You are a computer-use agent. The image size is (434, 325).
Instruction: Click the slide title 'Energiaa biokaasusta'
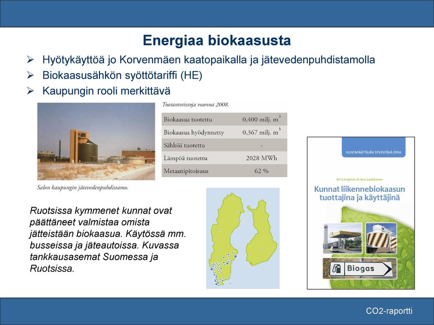(x=217, y=40)
